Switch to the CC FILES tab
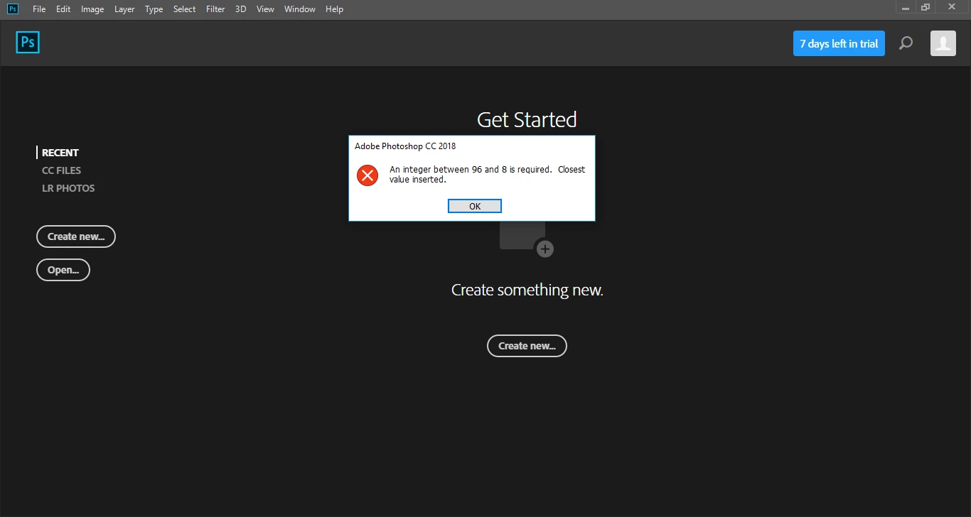 tap(62, 170)
